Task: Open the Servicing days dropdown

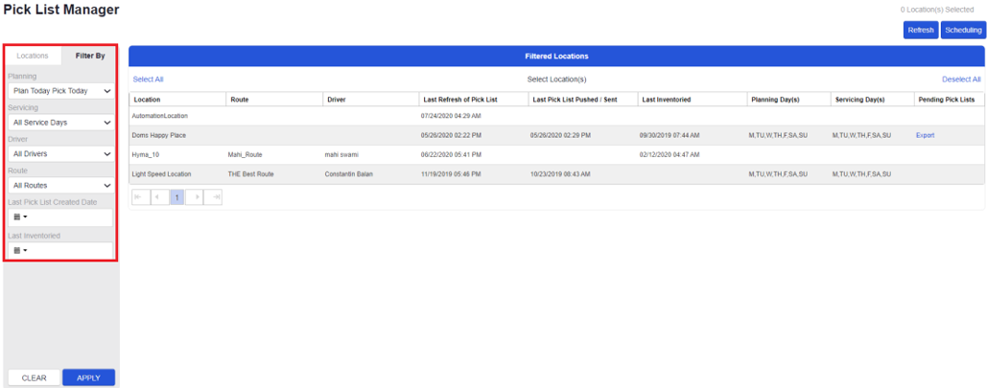Action: click(x=60, y=123)
